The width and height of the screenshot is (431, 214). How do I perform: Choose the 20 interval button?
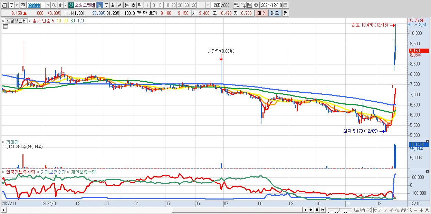173,5
